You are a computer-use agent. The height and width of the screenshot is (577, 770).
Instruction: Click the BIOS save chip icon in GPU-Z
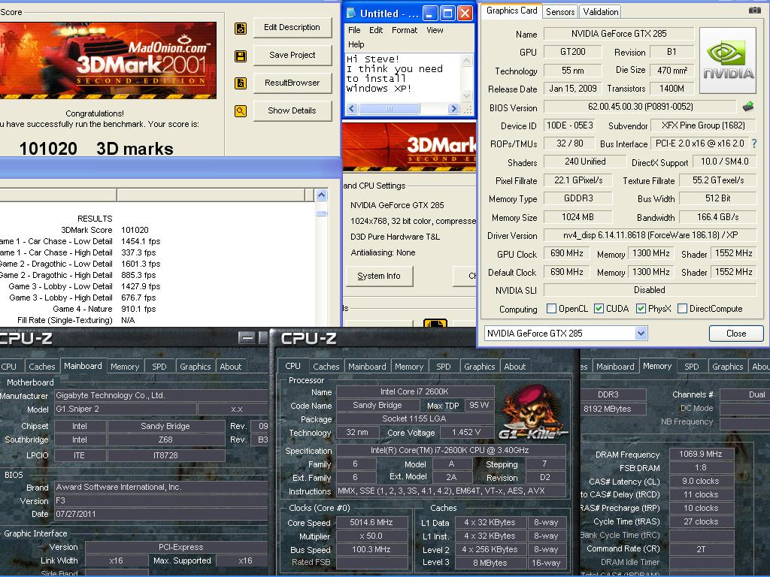pos(748,107)
